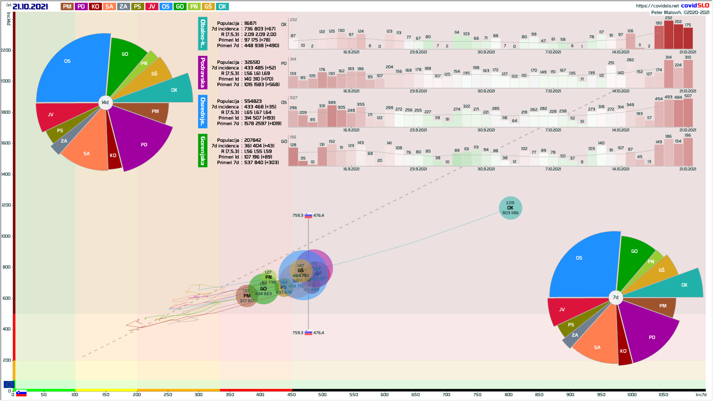Click the GO green bubble on scatter
This screenshot has width=713, height=401.
click(263, 289)
